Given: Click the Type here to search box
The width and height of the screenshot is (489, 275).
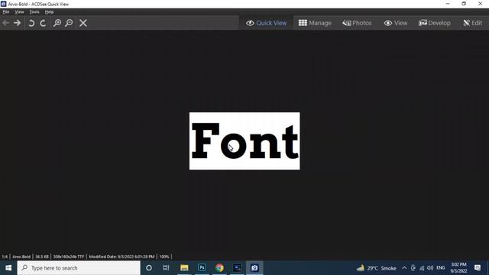Looking at the screenshot, I should (79, 268).
